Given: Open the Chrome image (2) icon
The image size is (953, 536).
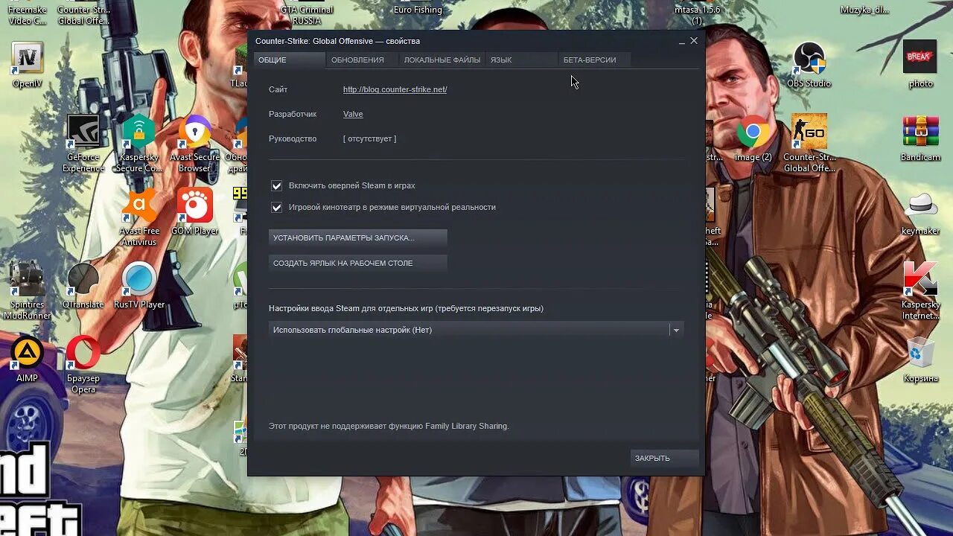Looking at the screenshot, I should (753, 138).
